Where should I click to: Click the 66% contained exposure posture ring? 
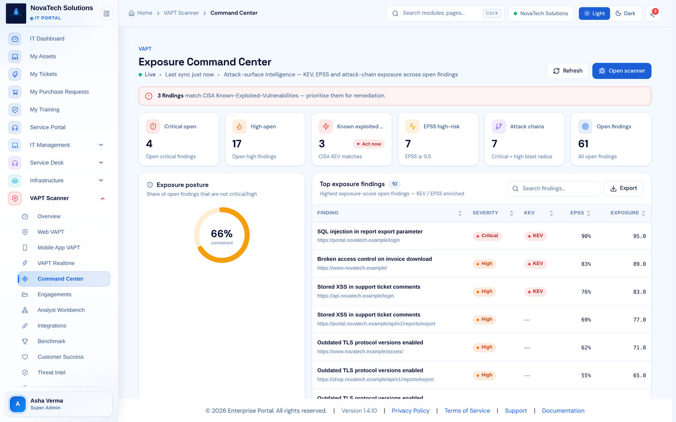[222, 235]
